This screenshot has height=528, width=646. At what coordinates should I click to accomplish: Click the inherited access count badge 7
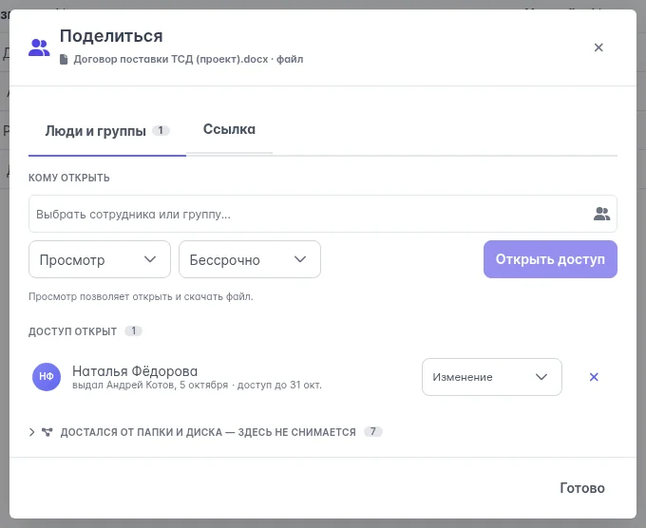coord(372,432)
